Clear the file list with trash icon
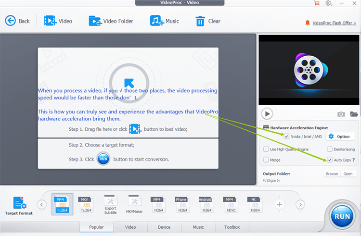This screenshot has height=236, width=361. (200, 21)
